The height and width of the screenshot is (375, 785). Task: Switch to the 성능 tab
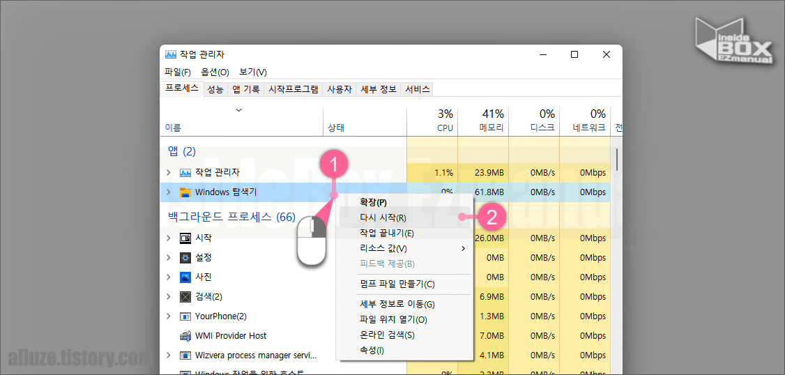coord(216,90)
